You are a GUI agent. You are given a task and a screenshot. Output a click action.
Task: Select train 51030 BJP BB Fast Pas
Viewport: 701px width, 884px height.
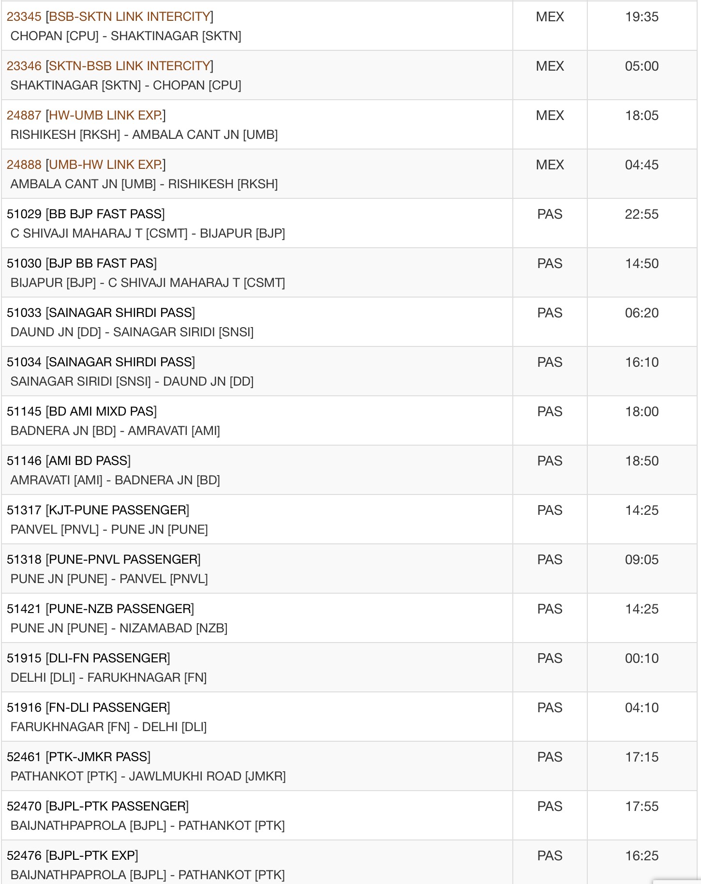(82, 264)
